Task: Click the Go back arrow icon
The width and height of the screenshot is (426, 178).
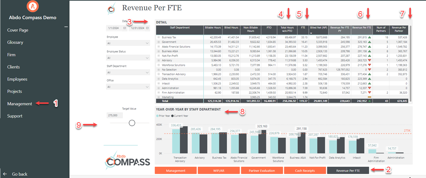Action: point(5,174)
